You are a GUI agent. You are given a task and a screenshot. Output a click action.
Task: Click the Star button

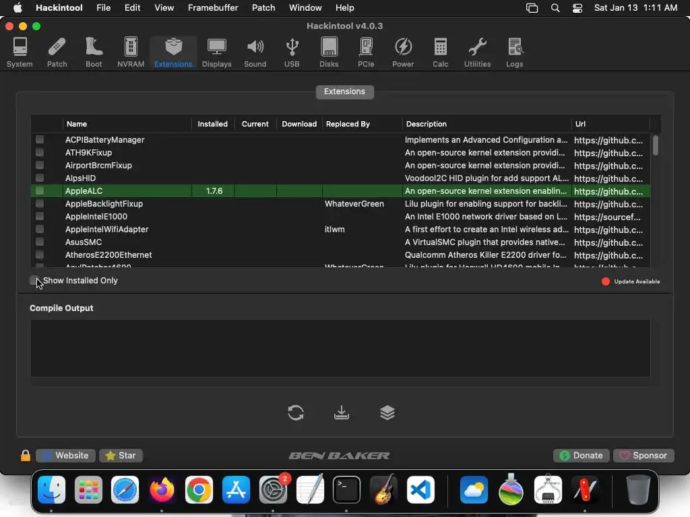click(121, 456)
